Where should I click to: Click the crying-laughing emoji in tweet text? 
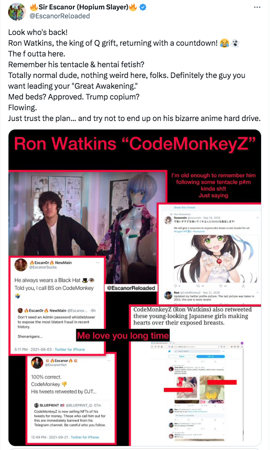click(224, 43)
